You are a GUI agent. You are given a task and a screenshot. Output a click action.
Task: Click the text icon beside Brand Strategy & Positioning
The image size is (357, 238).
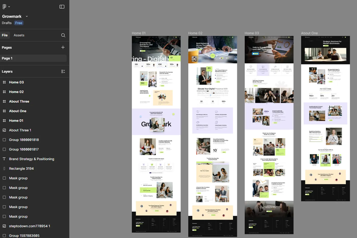point(4,159)
